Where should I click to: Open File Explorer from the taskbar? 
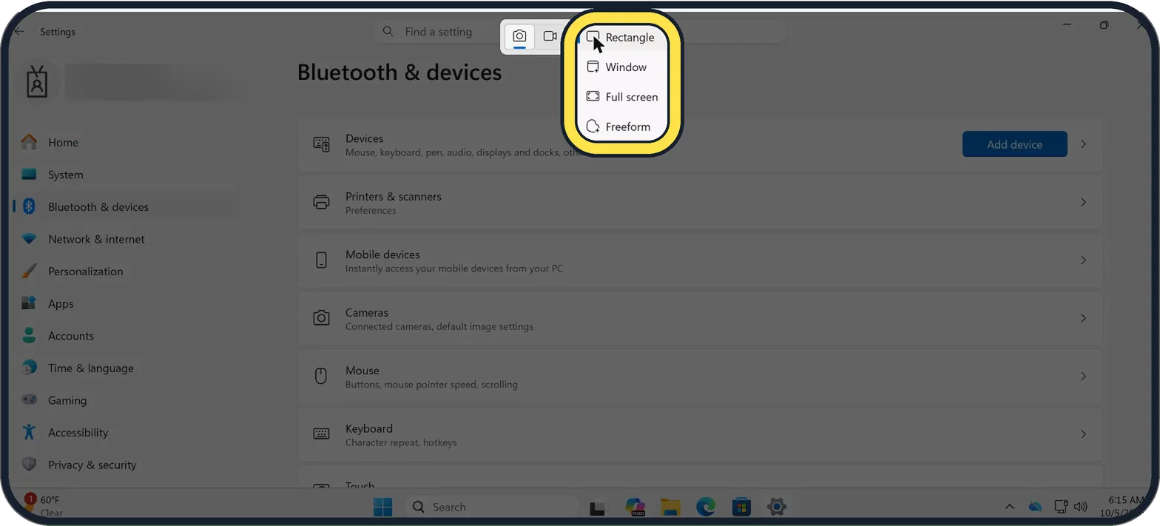coord(670,508)
